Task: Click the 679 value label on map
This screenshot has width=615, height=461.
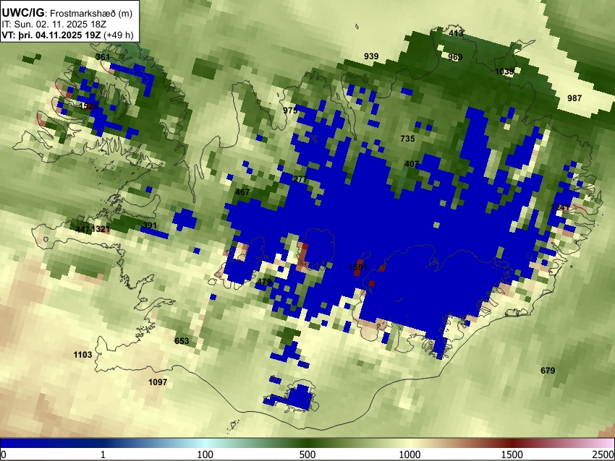Action: [548, 371]
